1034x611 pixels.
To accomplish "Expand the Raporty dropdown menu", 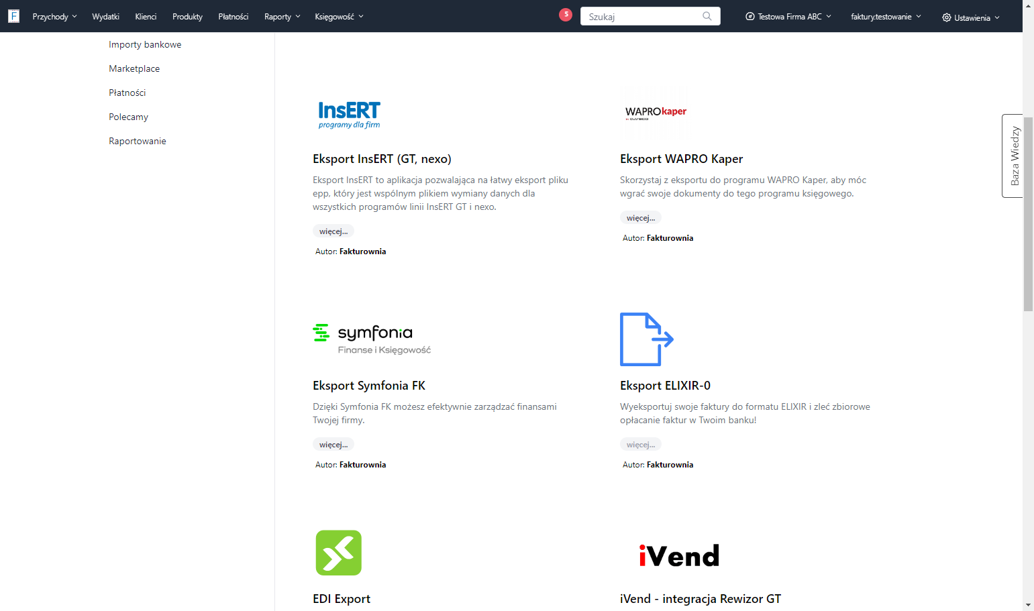I will click(282, 17).
